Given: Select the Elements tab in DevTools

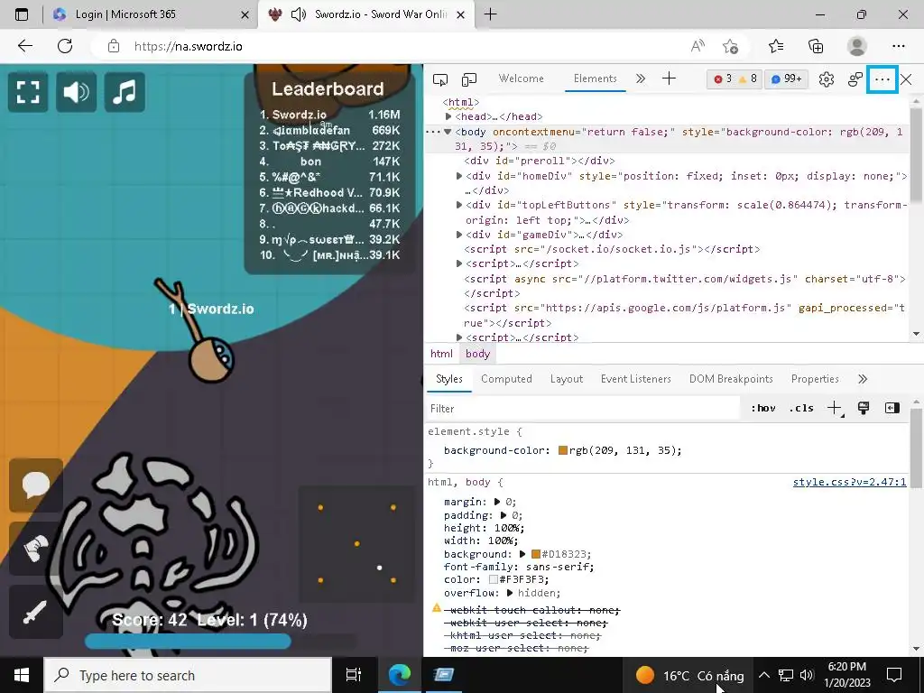Looking at the screenshot, I should (x=596, y=79).
